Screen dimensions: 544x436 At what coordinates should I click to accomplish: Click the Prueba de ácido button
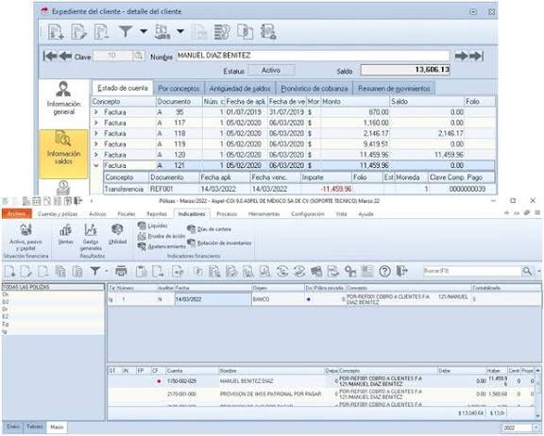click(x=161, y=236)
